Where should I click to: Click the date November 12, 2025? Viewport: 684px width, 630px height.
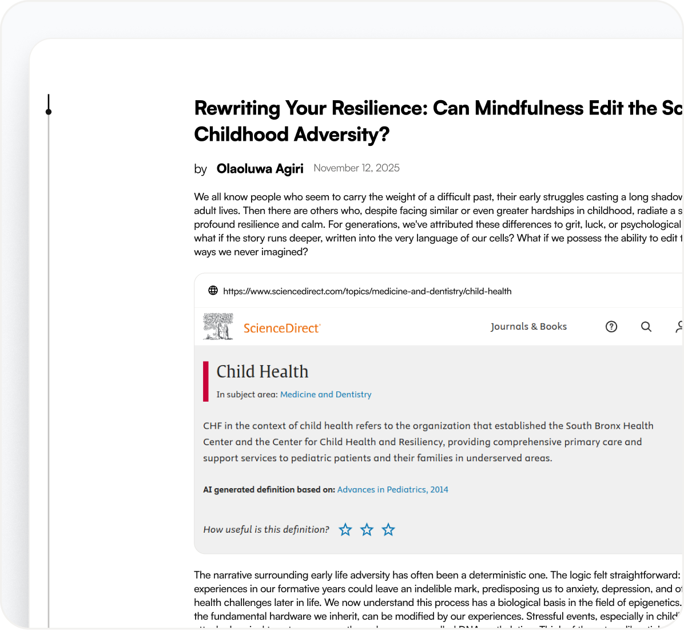(356, 168)
